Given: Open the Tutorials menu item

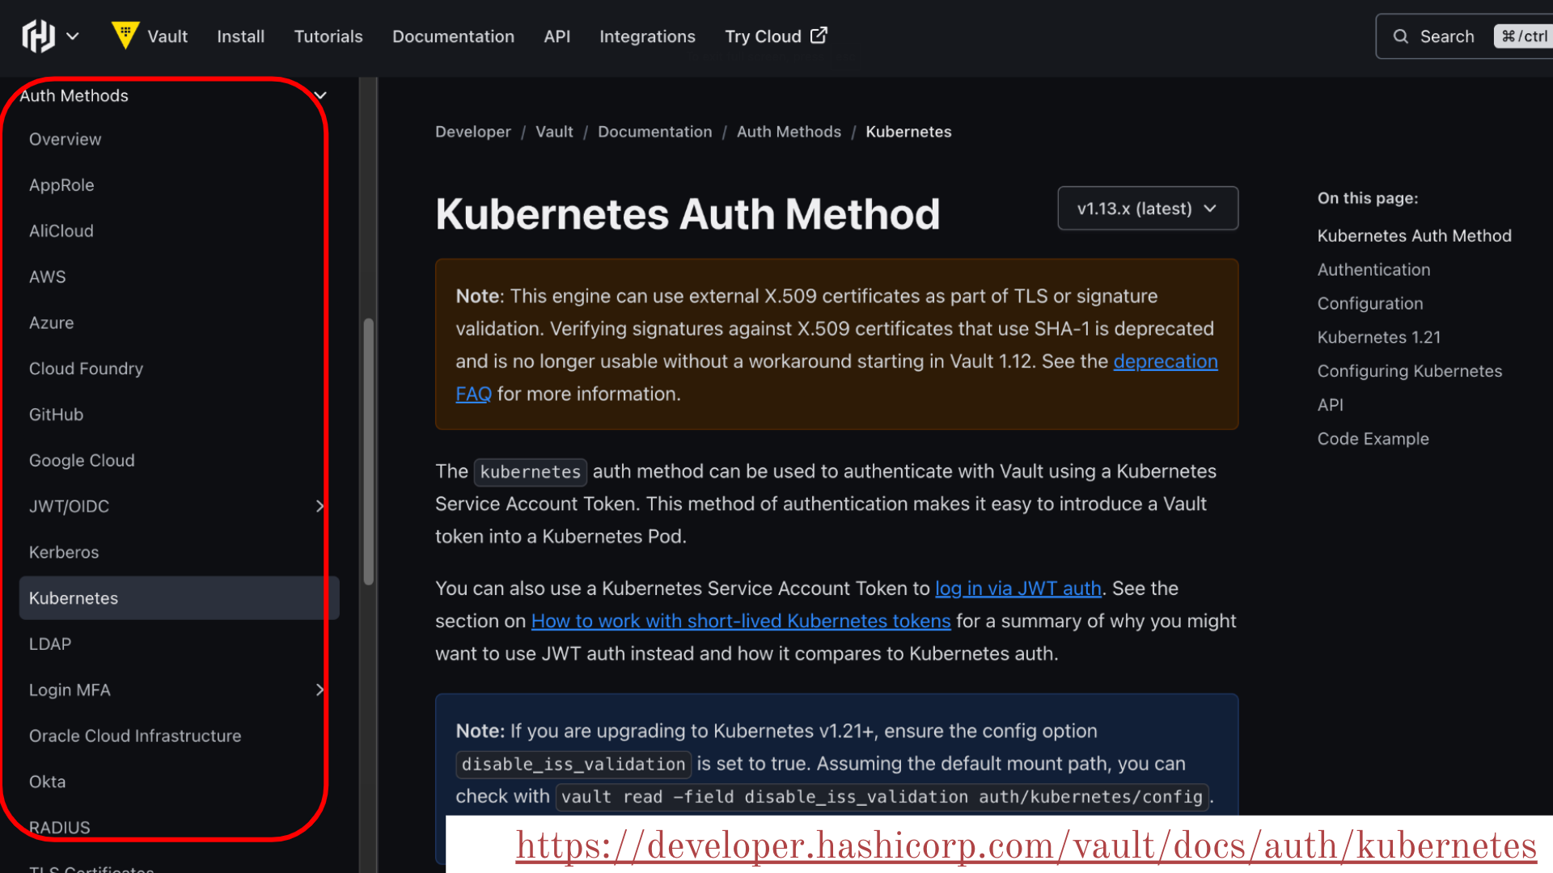Looking at the screenshot, I should pyautogui.click(x=328, y=36).
